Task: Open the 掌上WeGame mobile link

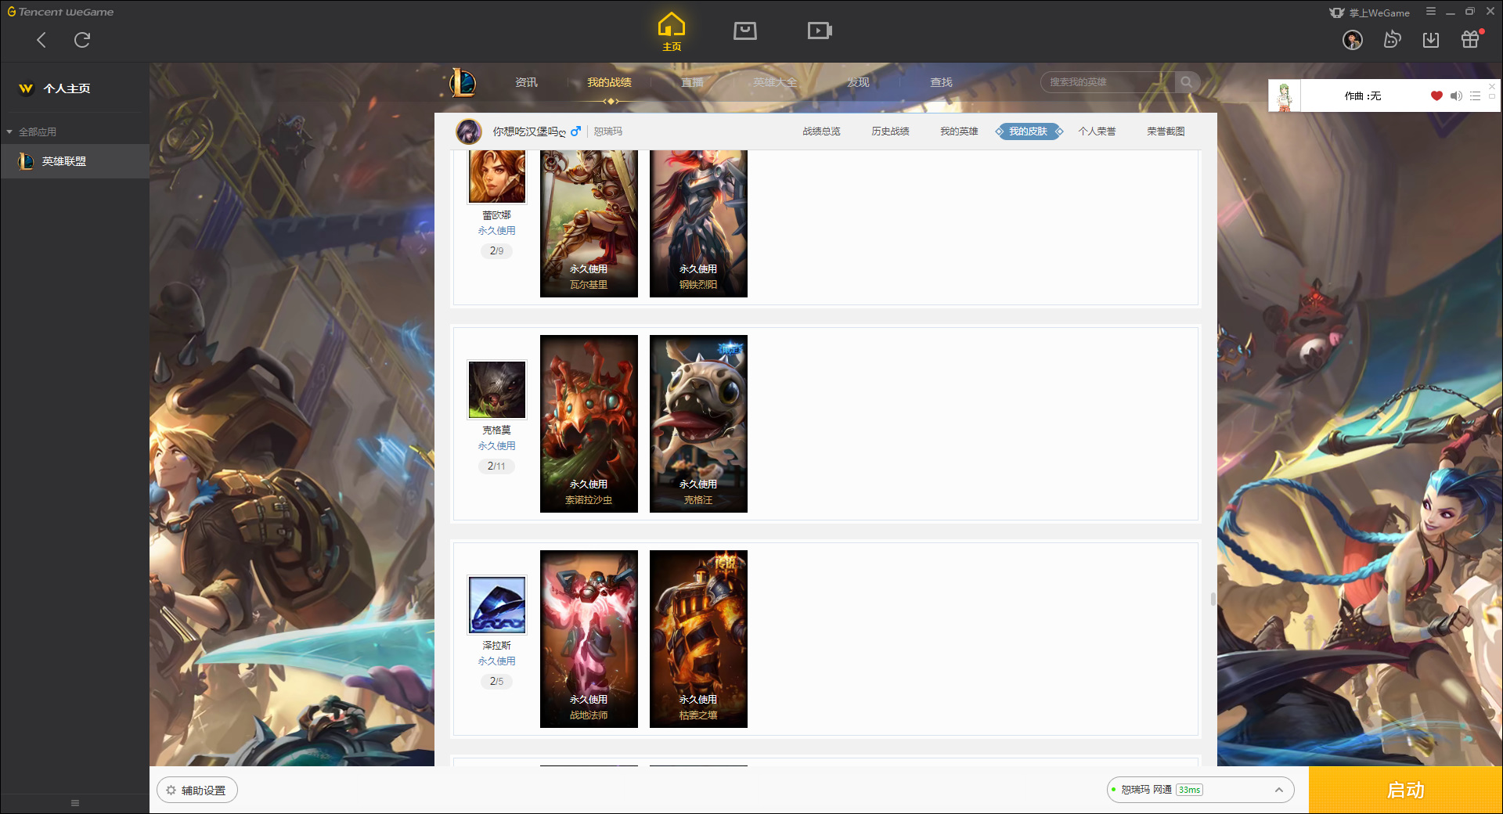Action: tap(1370, 13)
